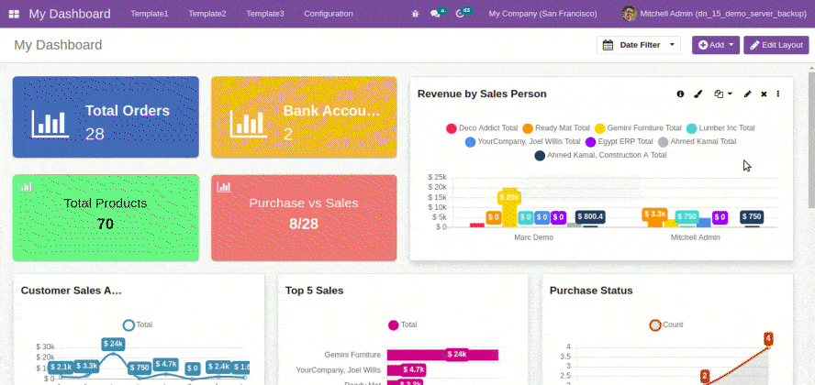The image size is (815, 385).
Task: Click info icon on Revenue by Sales Person
Action: click(x=680, y=93)
